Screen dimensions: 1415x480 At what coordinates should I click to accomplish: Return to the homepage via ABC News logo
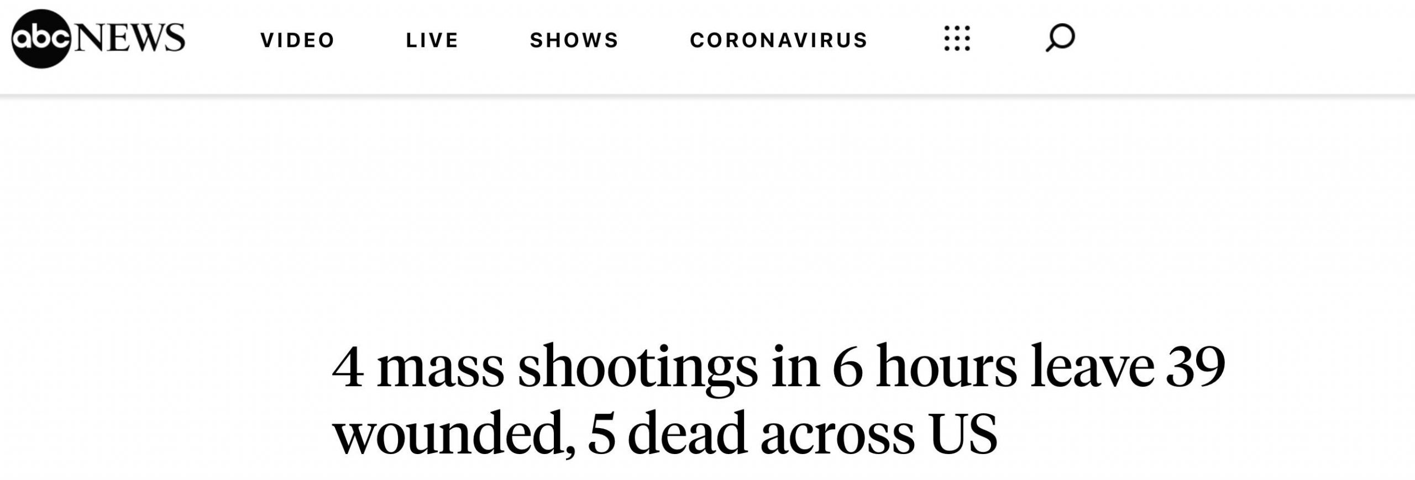click(x=98, y=39)
